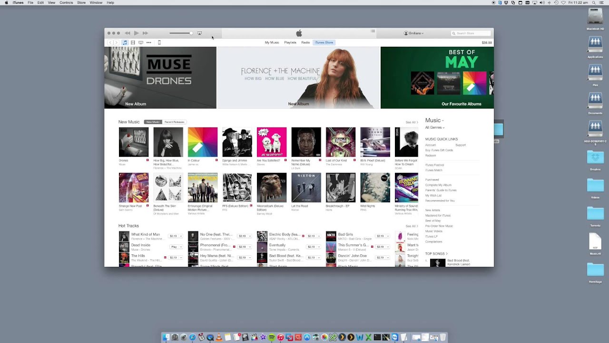The height and width of the screenshot is (343, 609).
Task: Click the Search Store field
Action: [x=471, y=33]
